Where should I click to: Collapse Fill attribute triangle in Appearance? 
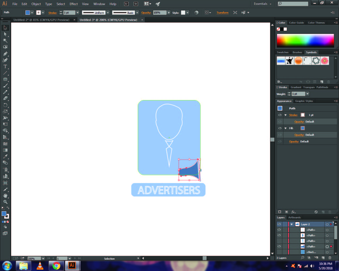click(x=286, y=128)
